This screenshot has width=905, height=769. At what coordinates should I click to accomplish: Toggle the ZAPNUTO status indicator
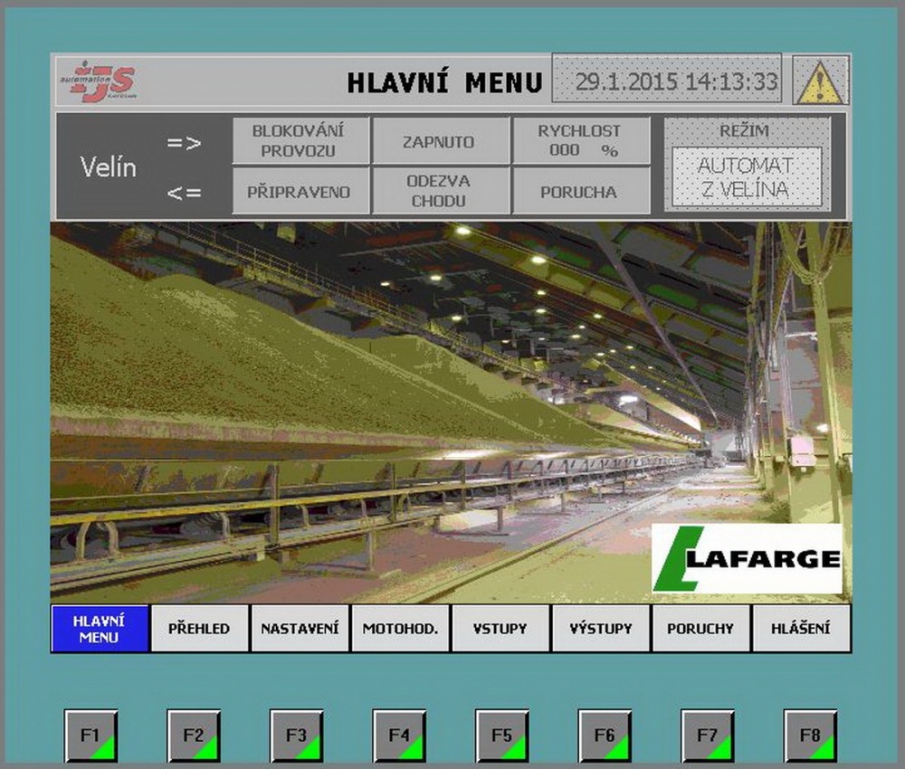(439, 141)
